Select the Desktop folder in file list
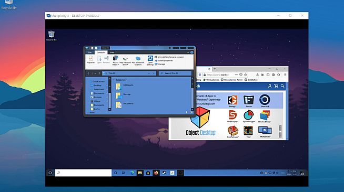Image resolution: width=344 pixels, height=192 pixels. 123,95
